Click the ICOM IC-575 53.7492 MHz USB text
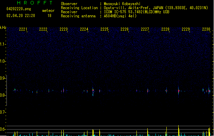Image resolution: width=214 pixels, height=136 pixels. pos(136,12)
